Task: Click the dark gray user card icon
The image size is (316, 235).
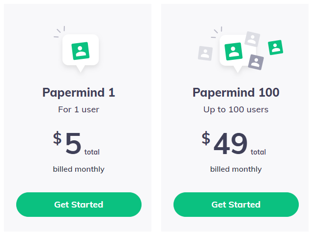Action: (256, 62)
